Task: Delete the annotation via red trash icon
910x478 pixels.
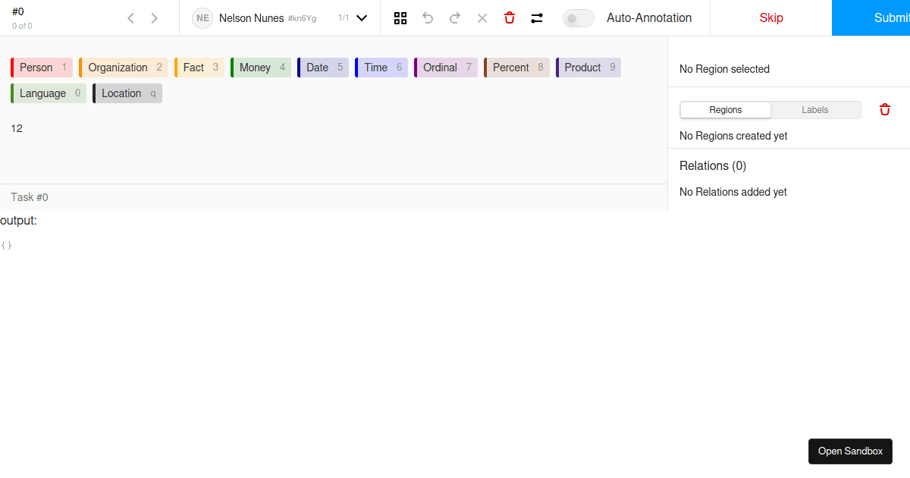Action: tap(509, 17)
